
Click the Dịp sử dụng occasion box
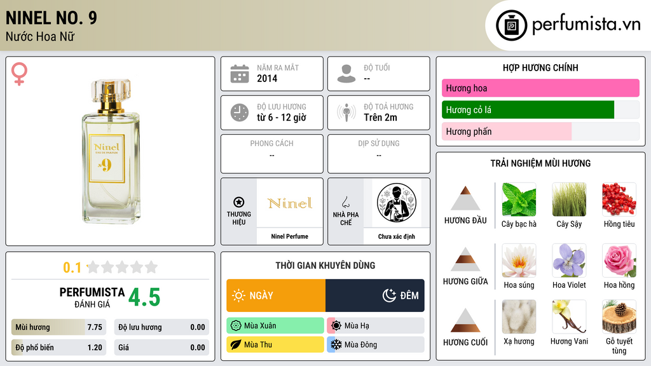pyautogui.click(x=379, y=154)
